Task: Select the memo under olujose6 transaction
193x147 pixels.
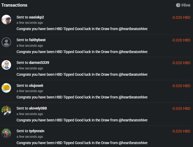Action: pyautogui.click(x=82, y=97)
